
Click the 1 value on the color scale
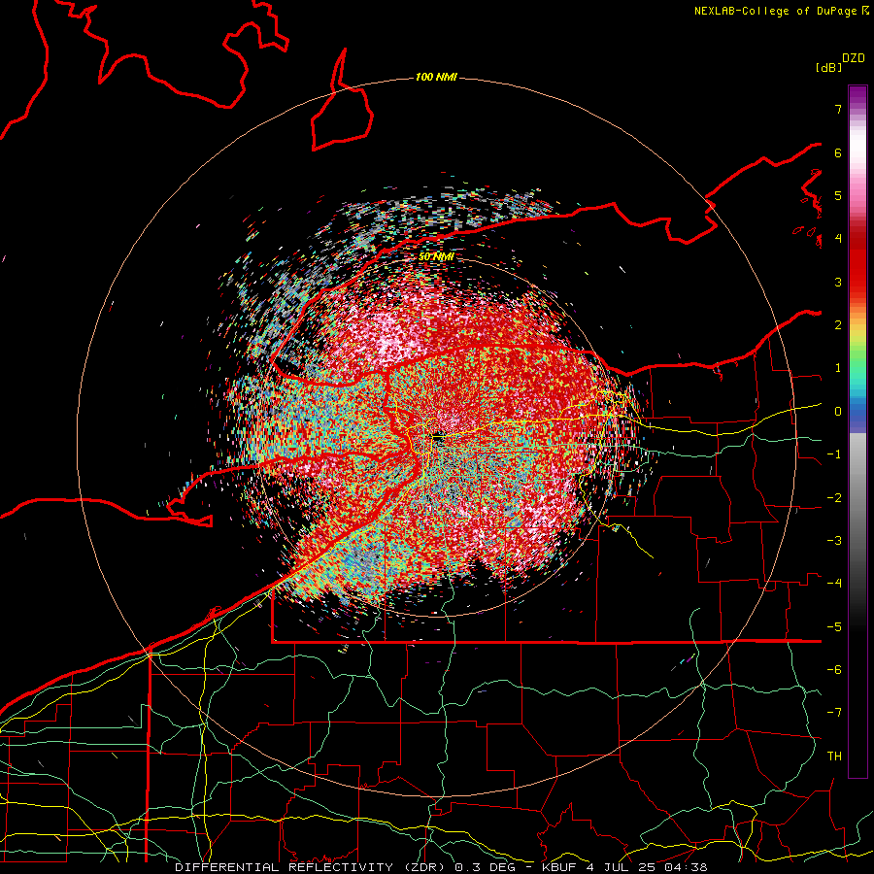tap(838, 368)
